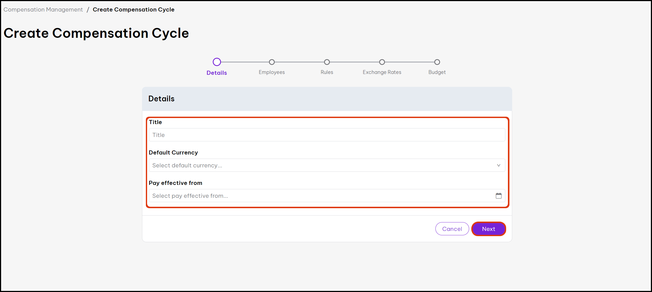Follow the Compensation Management breadcrumb link
Viewport: 652px width, 292px height.
(43, 10)
